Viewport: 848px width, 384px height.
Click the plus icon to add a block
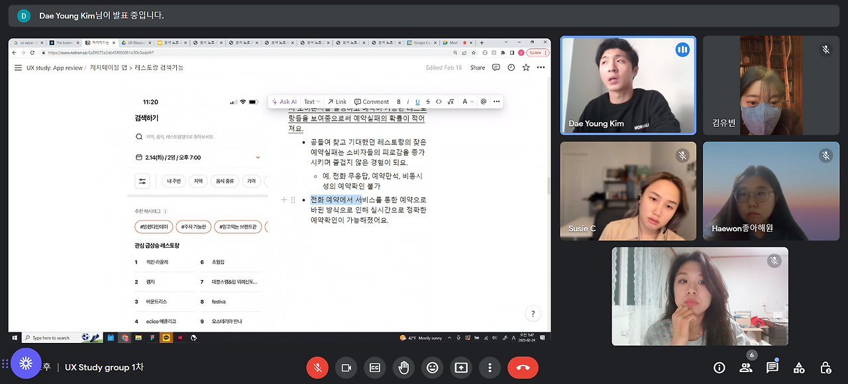[284, 200]
